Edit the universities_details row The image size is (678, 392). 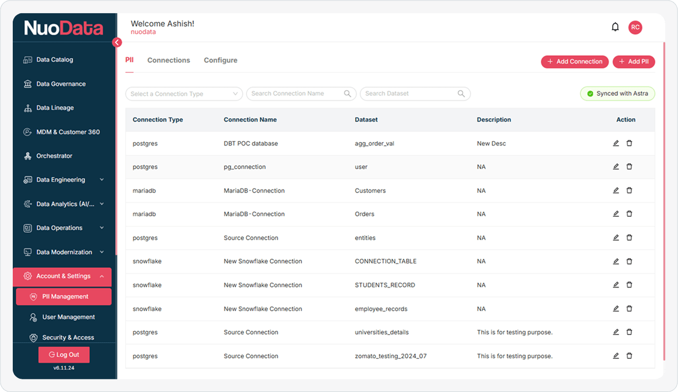616,332
